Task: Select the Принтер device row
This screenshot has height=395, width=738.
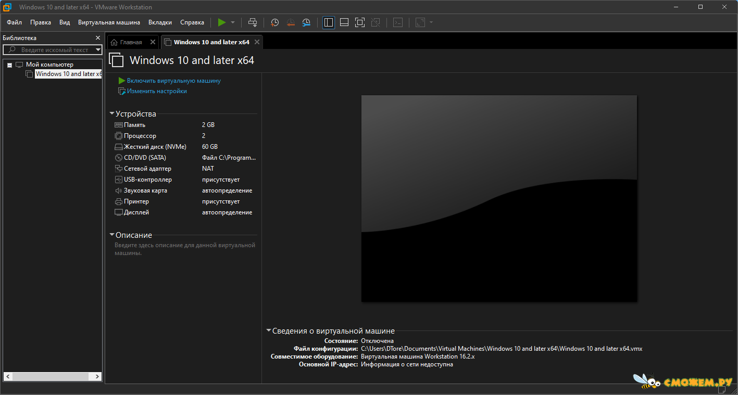Action: click(185, 201)
